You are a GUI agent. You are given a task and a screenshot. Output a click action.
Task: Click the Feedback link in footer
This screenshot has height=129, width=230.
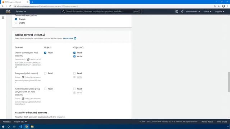coord(7,122)
